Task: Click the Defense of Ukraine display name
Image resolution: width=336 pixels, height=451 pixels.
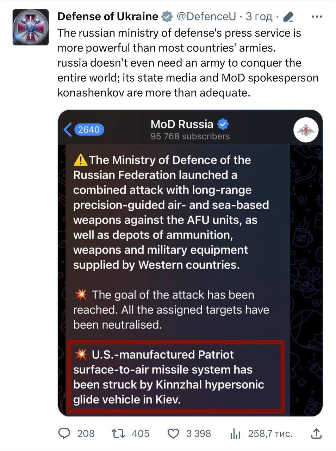Action: 107,16
